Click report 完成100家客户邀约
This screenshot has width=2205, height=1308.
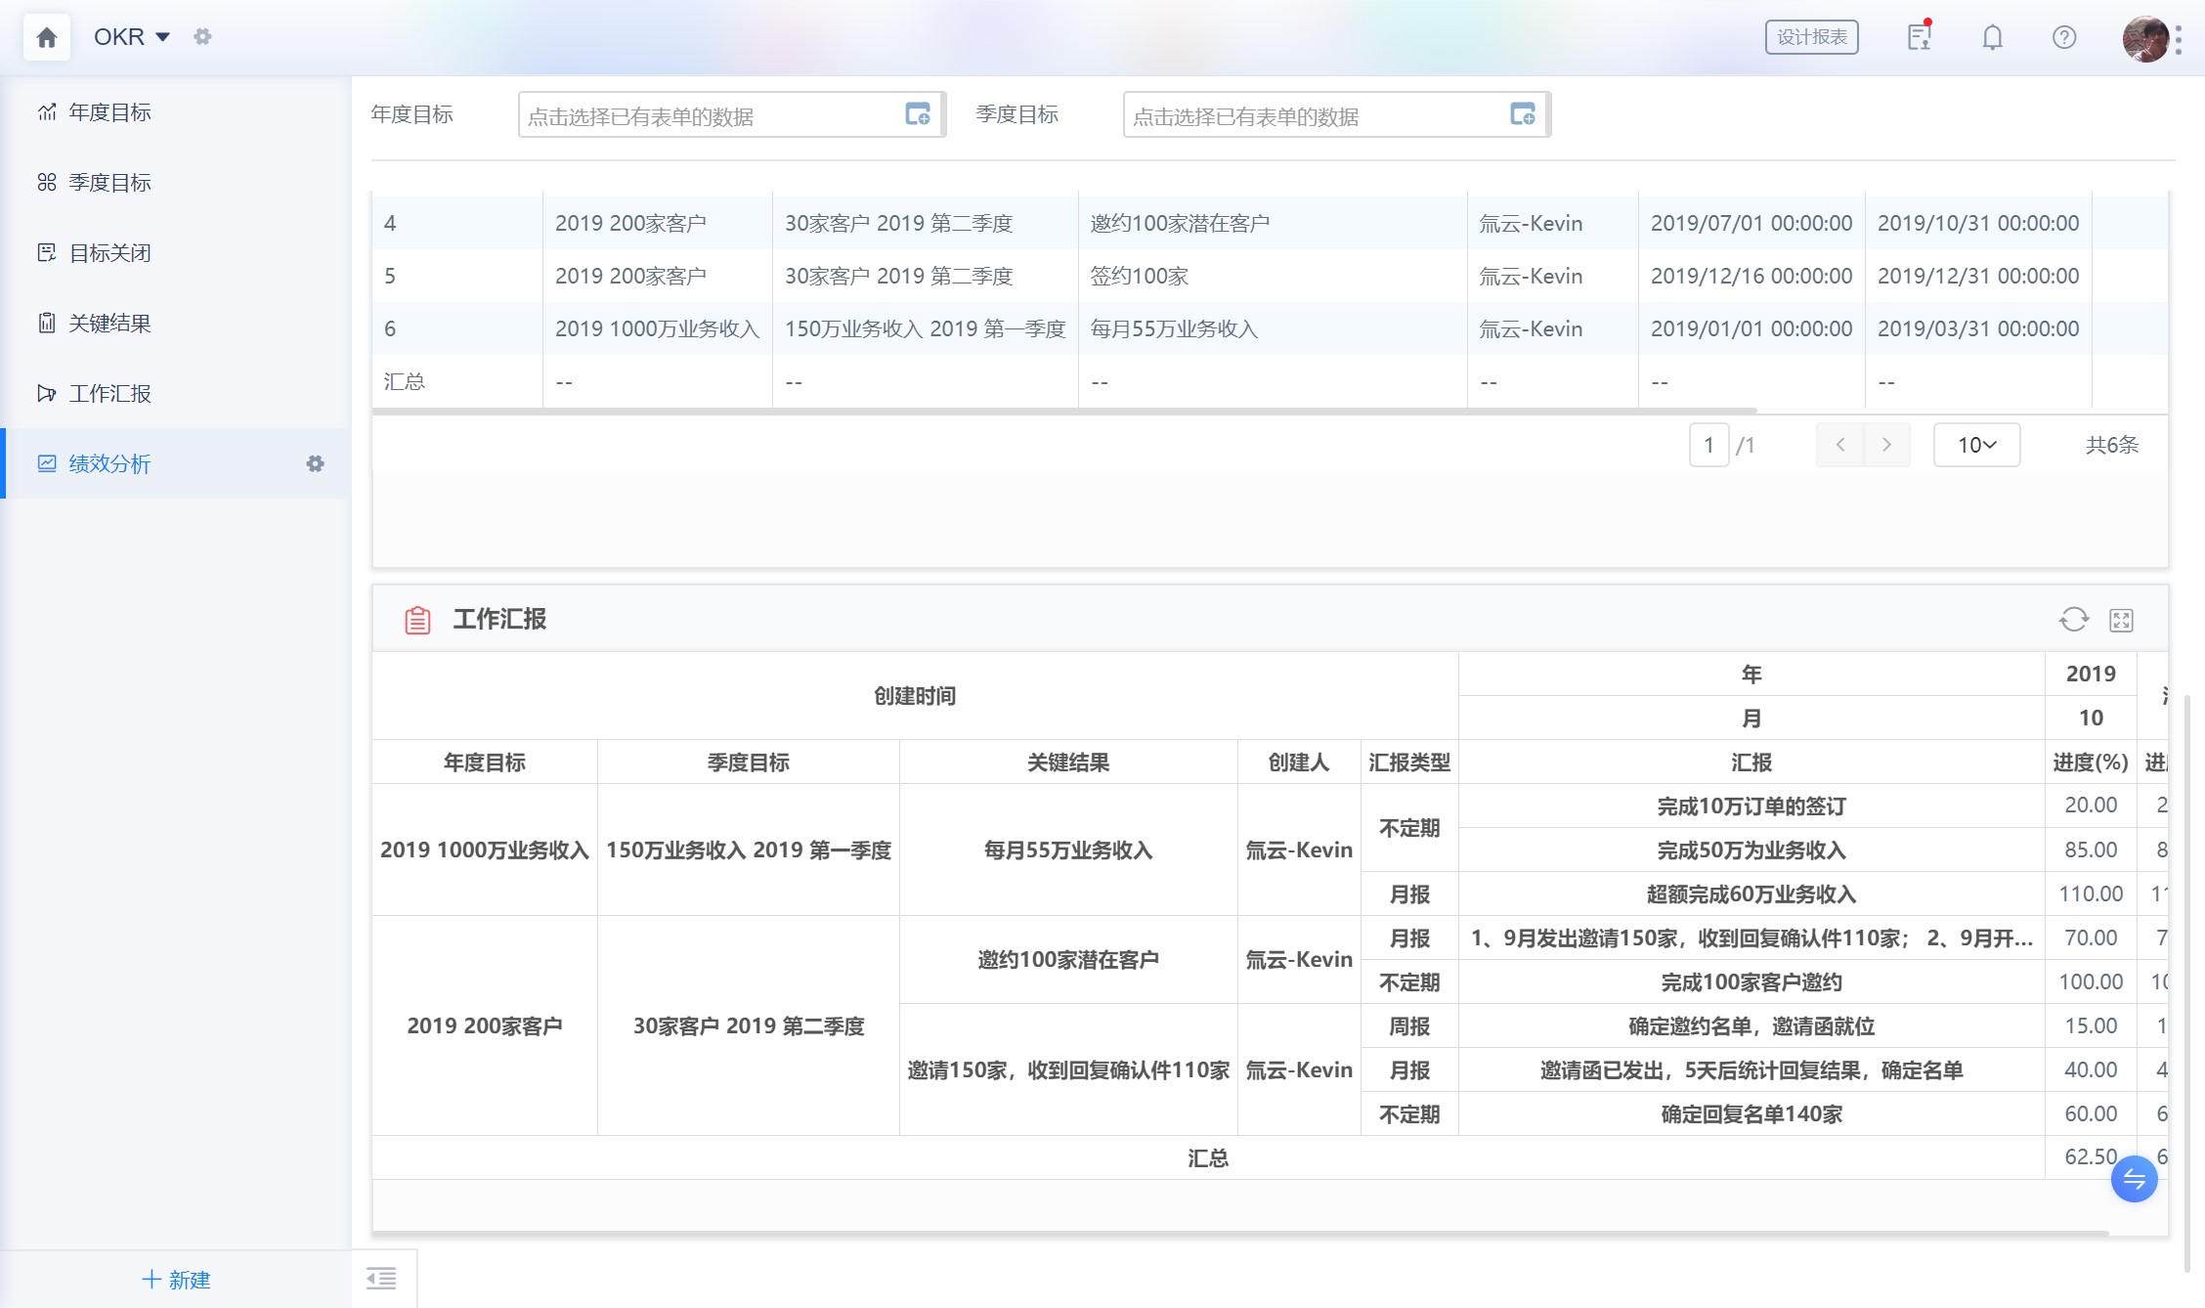(x=1751, y=982)
